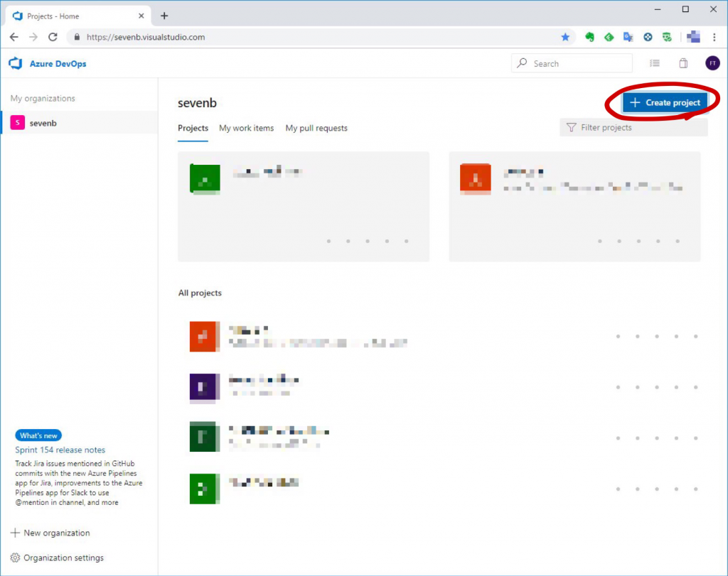
Task: Click the Create project button
Action: tap(665, 102)
